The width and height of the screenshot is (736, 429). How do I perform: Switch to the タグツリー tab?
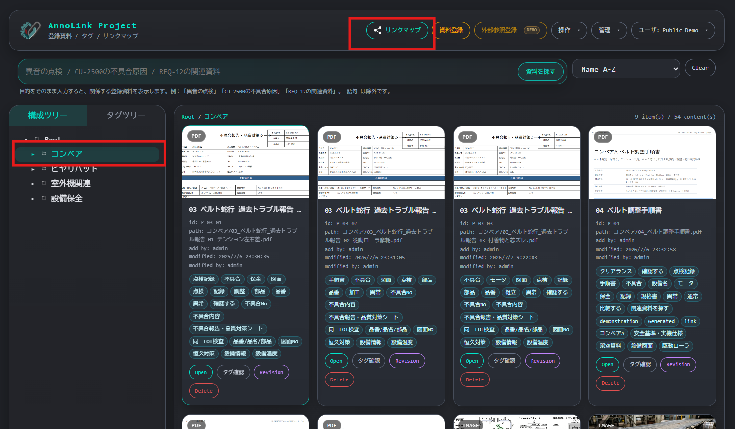pos(126,115)
